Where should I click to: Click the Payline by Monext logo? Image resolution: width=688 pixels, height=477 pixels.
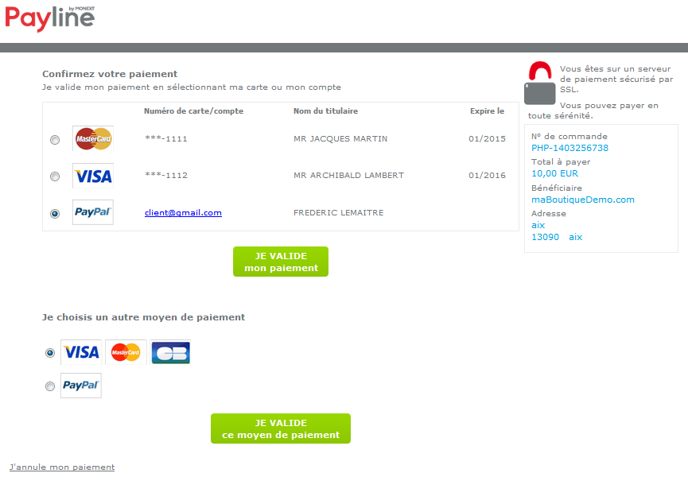click(49, 17)
